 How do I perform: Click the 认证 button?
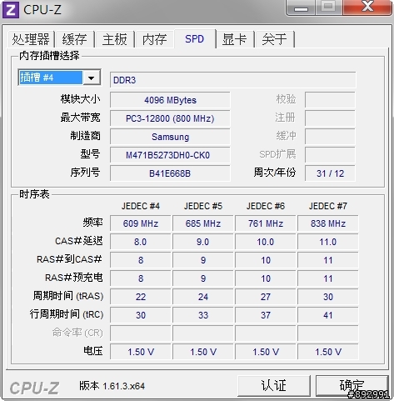[274, 385]
